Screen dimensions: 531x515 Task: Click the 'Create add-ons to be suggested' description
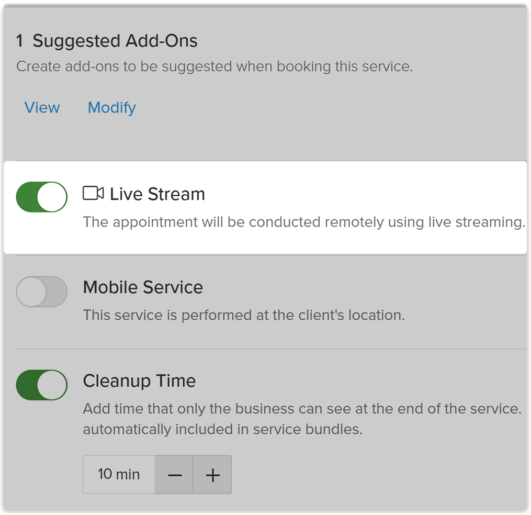tap(214, 66)
